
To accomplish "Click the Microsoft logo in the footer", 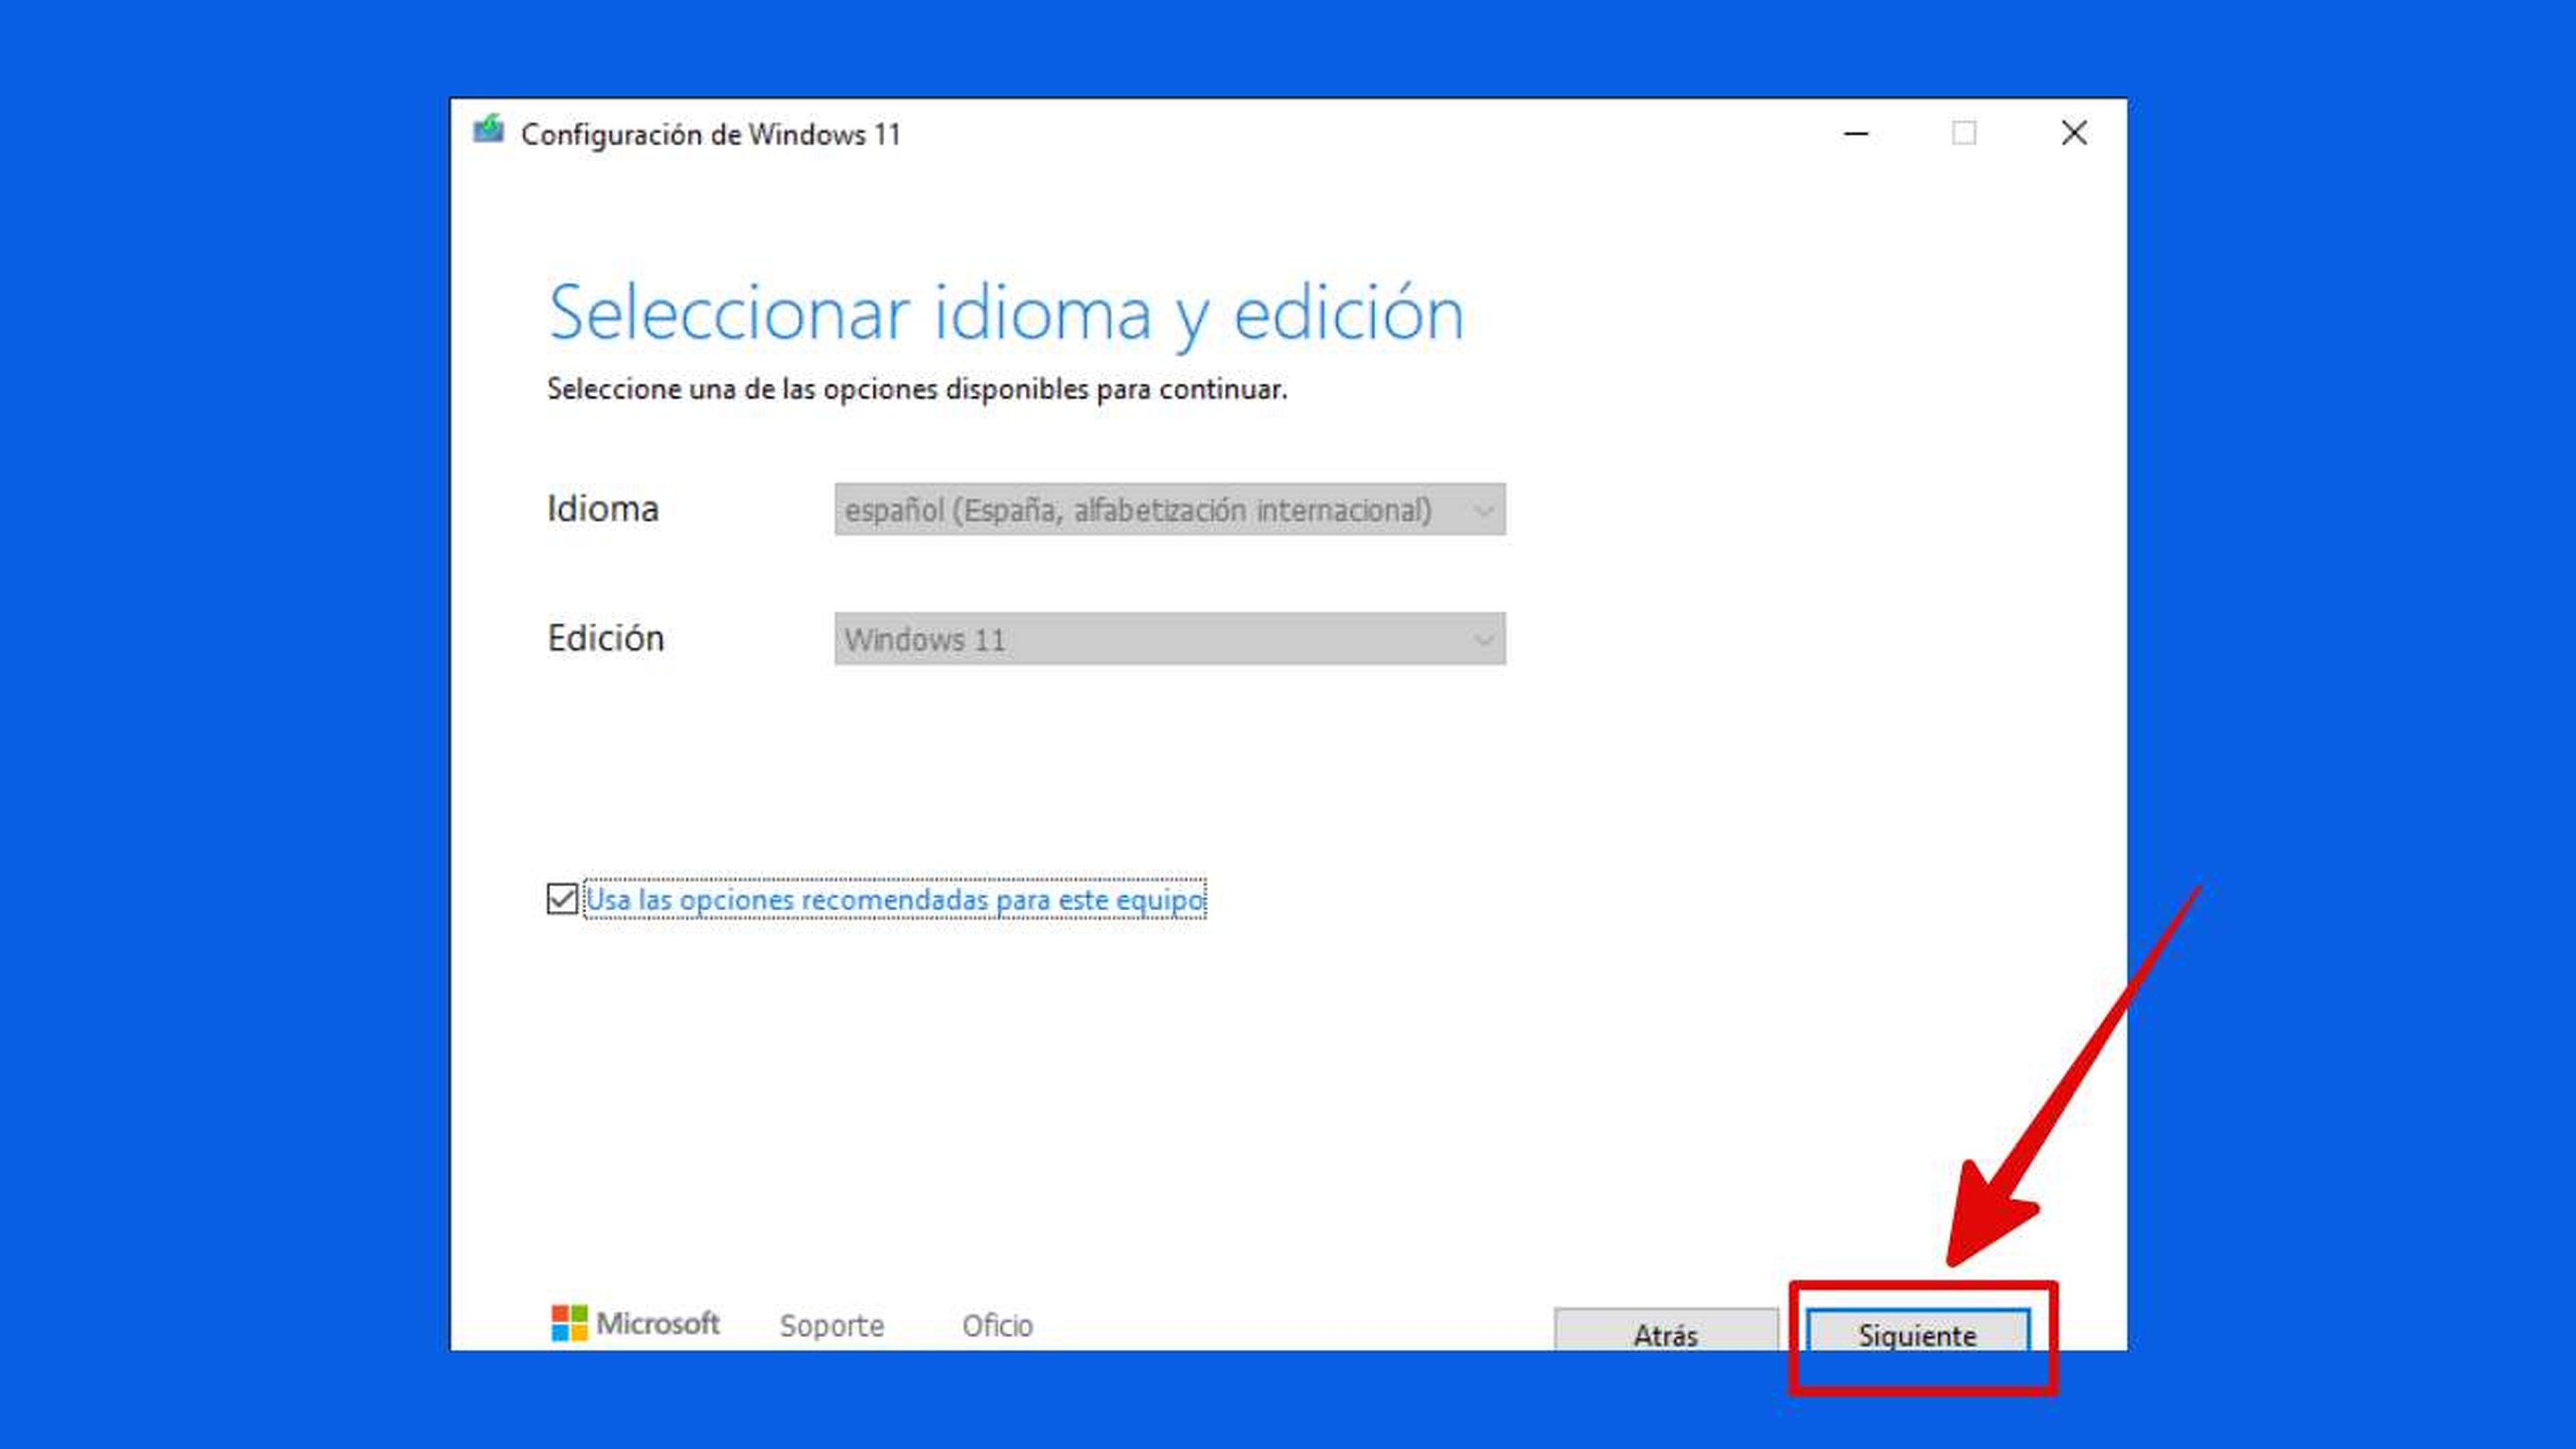I will coord(635,1323).
